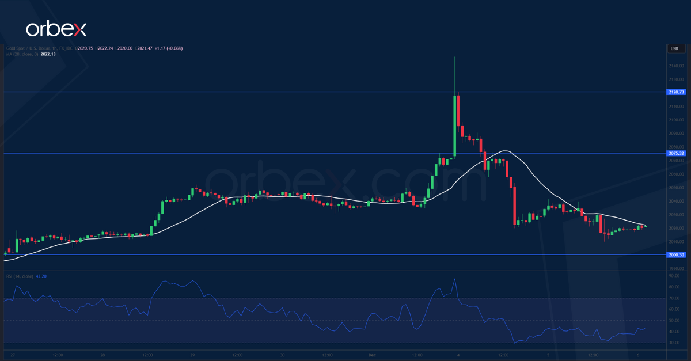The height and width of the screenshot is (361, 691).
Task: Click the USD label atop the price axis
Action: [x=673, y=48]
